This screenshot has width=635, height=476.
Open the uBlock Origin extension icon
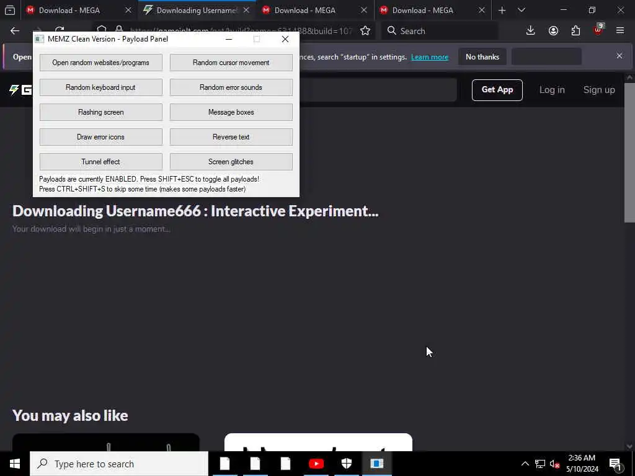[598, 30]
